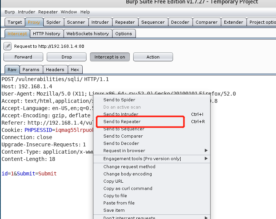Screen dimensions: 276x219
Task: Click the id=1&Submit=Submit body line
Action: pyautogui.click(x=29, y=174)
